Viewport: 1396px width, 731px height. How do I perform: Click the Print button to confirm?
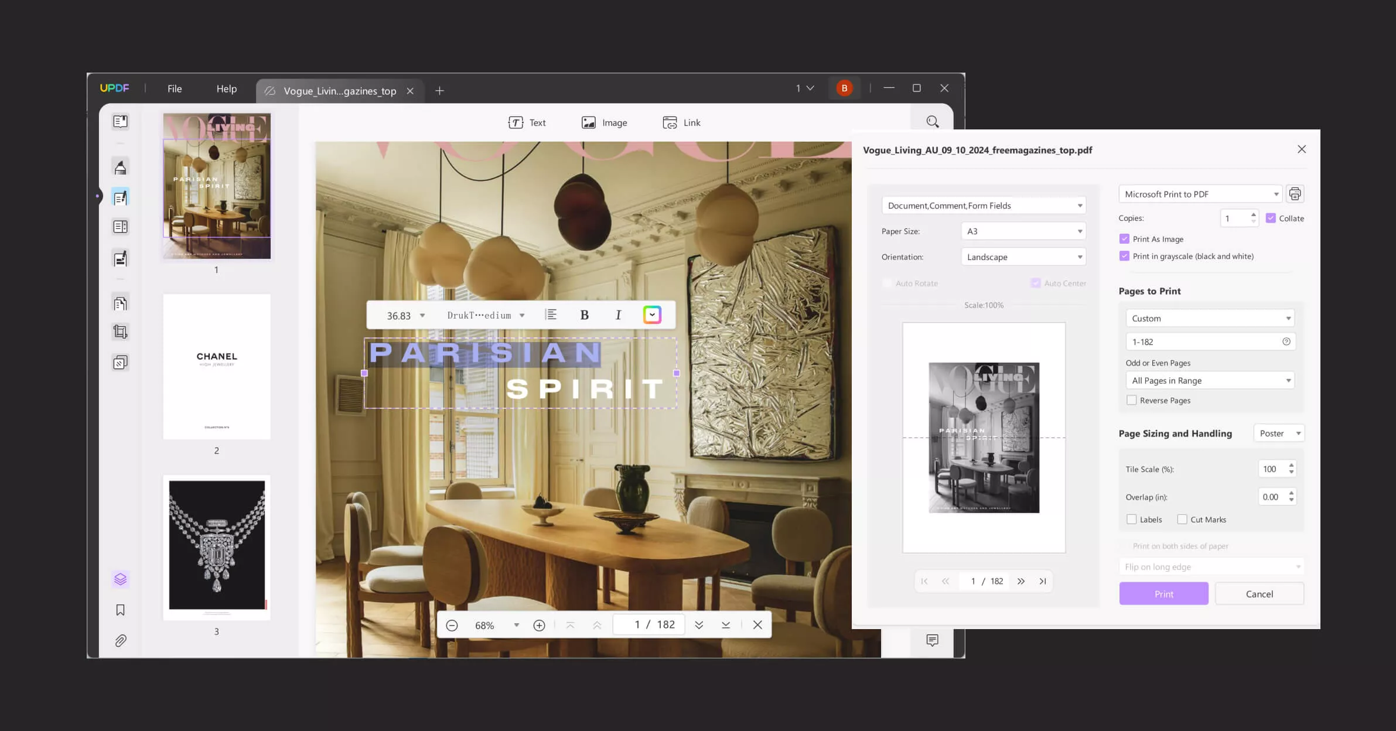pyautogui.click(x=1163, y=593)
